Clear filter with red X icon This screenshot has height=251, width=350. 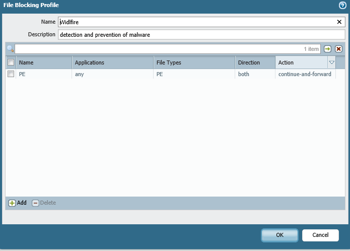pyautogui.click(x=338, y=49)
